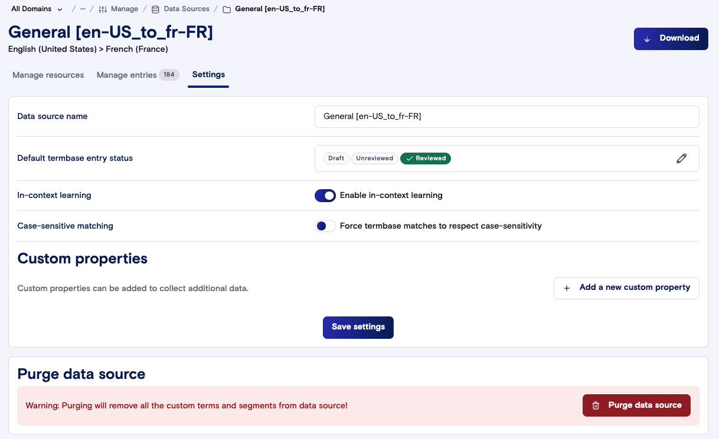Go to Manage breadcrumb link
Viewport: 719px width, 439px height.
coord(125,9)
